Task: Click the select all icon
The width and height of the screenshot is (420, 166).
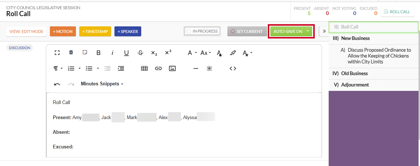Action: click(209, 69)
